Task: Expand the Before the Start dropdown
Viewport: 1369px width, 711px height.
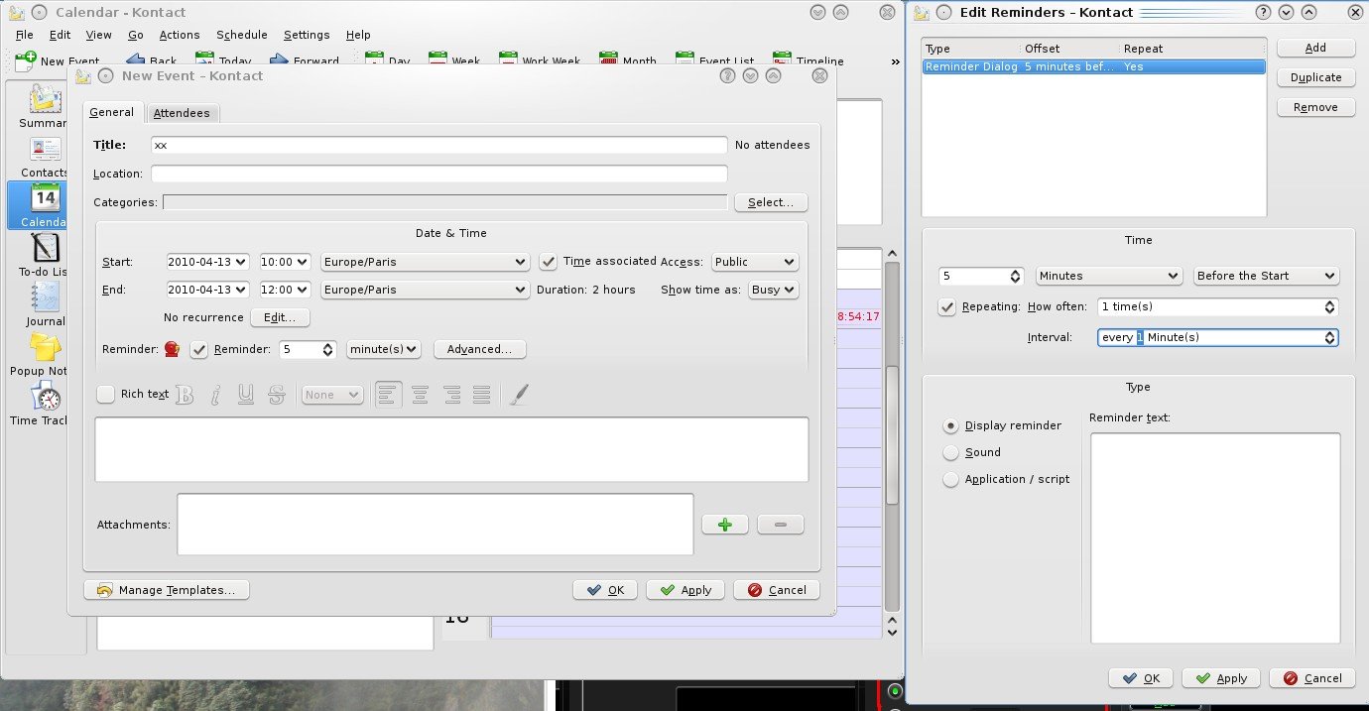Action: [1266, 276]
